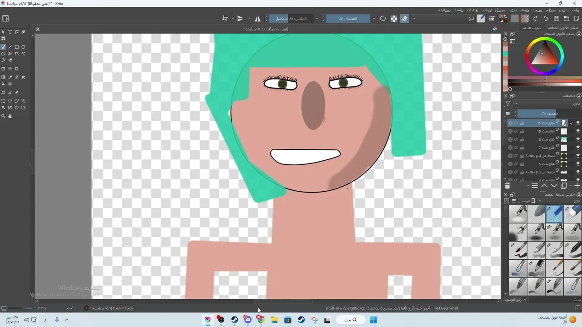Viewport: 582px width, 327px height.
Task: Duplicate the layer in layers panel
Action: coord(564,186)
